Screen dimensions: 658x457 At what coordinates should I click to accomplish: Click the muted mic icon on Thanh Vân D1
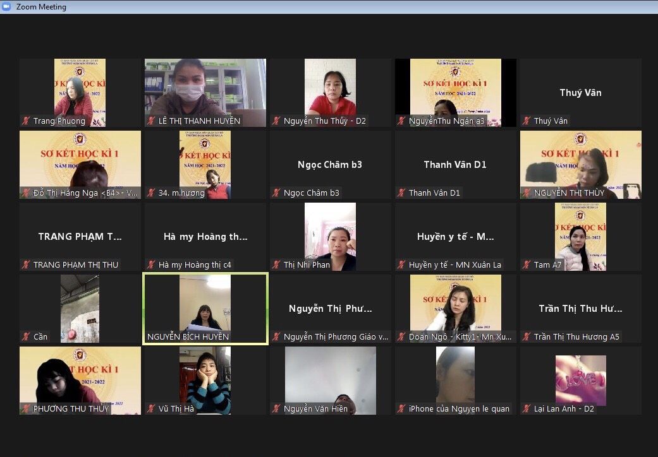pyautogui.click(x=402, y=193)
